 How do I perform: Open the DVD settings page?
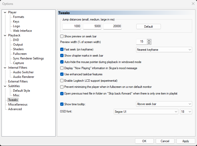click(16, 40)
